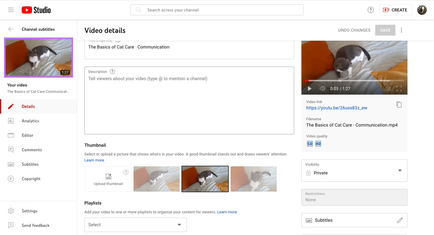Click the Learn more link under Thumbnail
This screenshot has width=434, height=235.
click(x=94, y=160)
